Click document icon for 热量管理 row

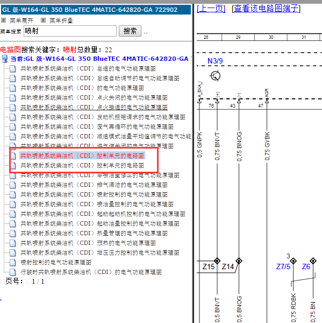[13, 233]
